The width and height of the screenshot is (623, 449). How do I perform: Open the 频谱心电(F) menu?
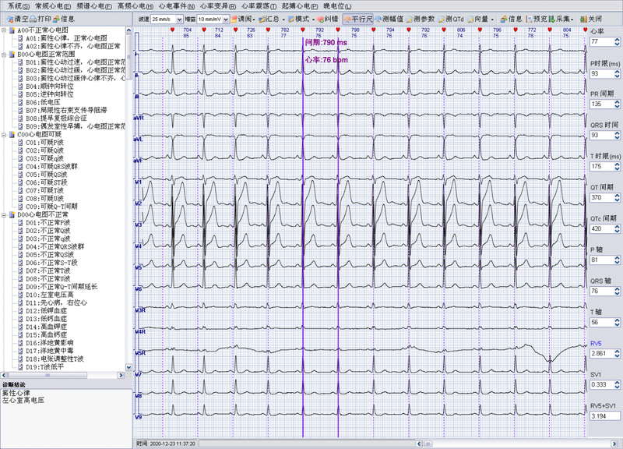click(x=94, y=6)
